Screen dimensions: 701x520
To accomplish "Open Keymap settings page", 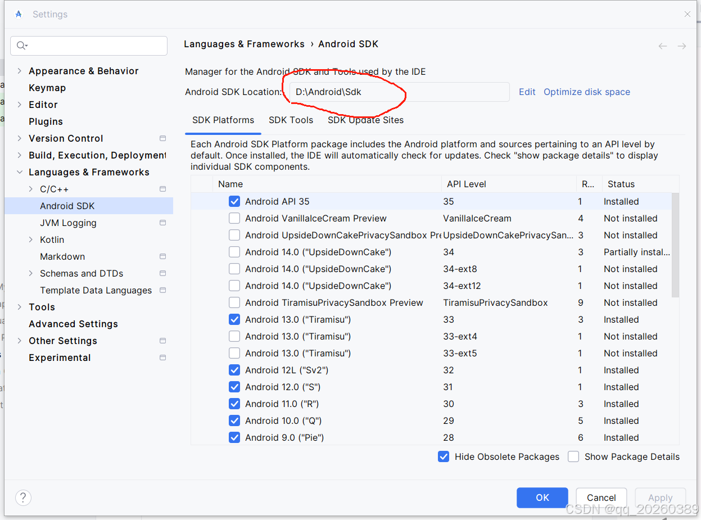I will coord(47,88).
